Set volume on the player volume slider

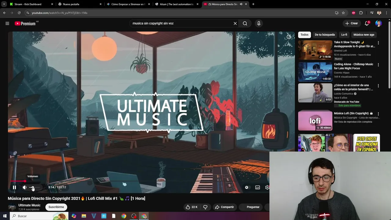(x=35, y=187)
